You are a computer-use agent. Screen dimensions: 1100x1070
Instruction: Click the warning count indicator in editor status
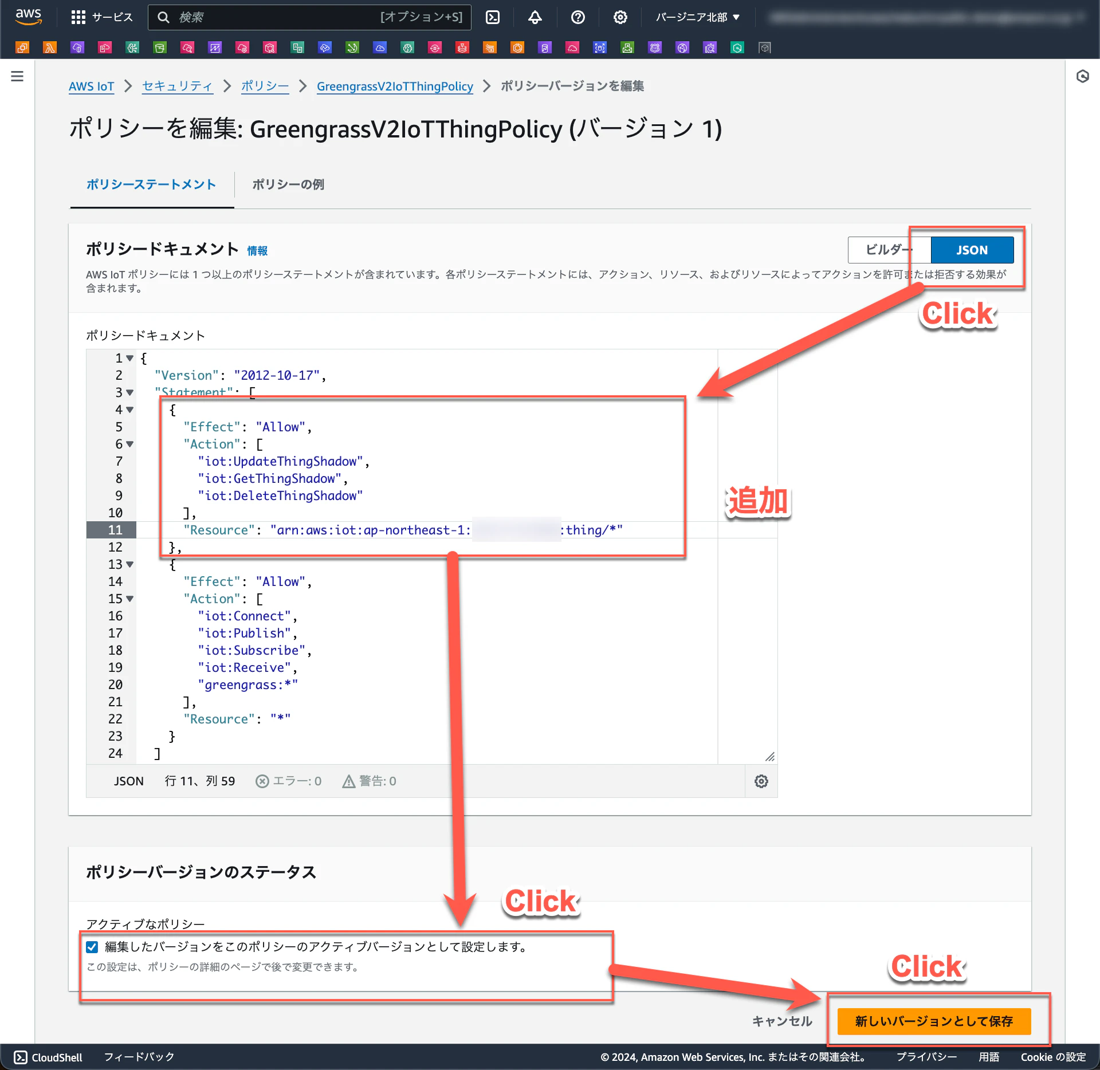370,781
